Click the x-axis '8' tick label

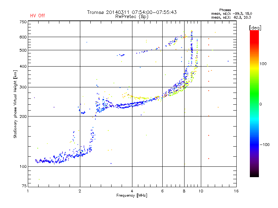tap(184, 191)
